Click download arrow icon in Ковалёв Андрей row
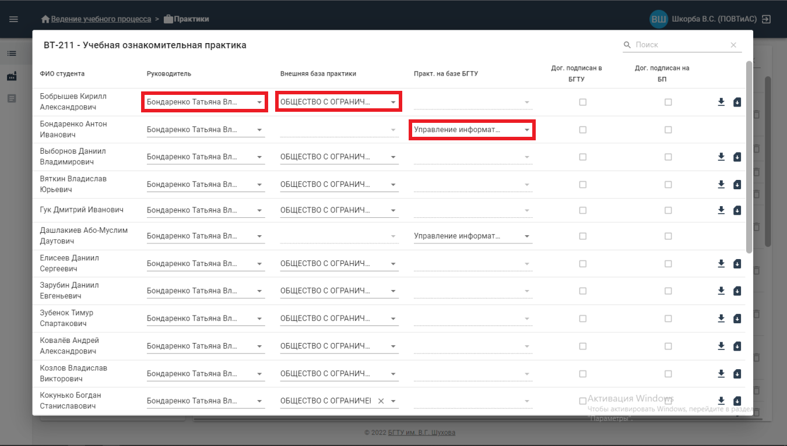The height and width of the screenshot is (446, 787). (x=721, y=346)
